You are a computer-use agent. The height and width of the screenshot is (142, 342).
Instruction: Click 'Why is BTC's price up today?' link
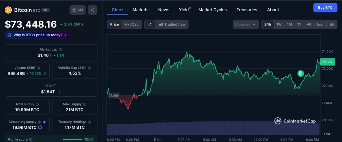pos(38,35)
